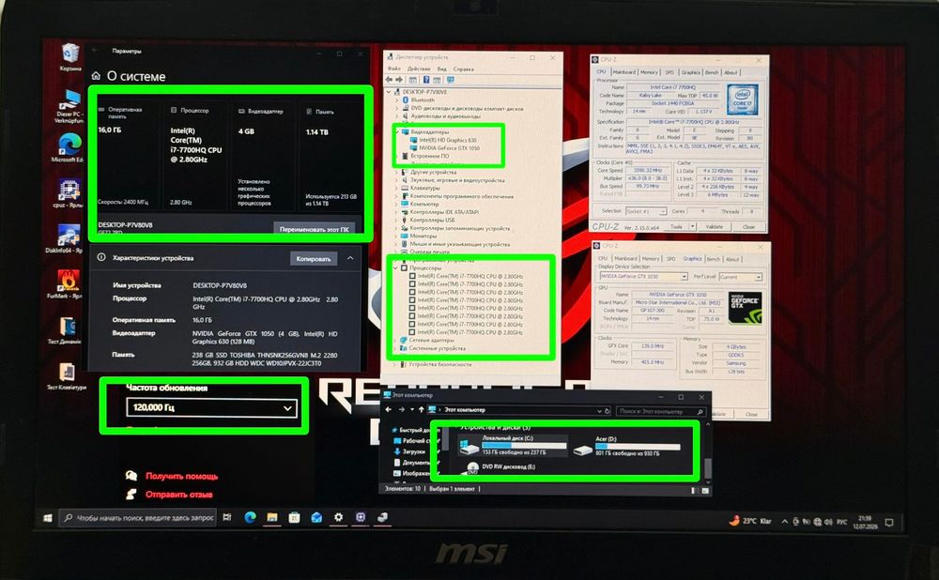The image size is (939, 580).
Task: Open the Tools dropdown arrow in CPU-Z
Action: (x=692, y=227)
